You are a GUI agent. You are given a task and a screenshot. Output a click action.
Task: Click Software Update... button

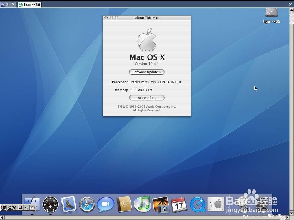click(x=147, y=72)
